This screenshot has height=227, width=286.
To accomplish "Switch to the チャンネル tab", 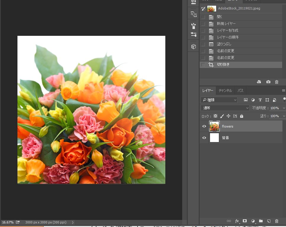I will [225, 91].
